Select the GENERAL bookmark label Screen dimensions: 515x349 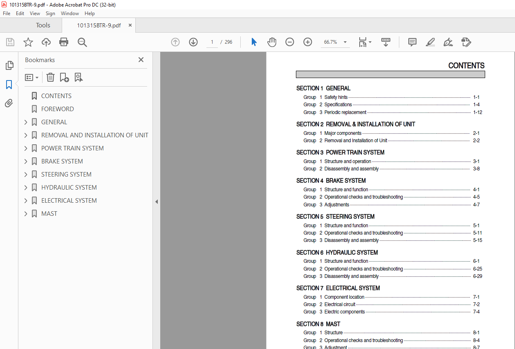point(54,122)
